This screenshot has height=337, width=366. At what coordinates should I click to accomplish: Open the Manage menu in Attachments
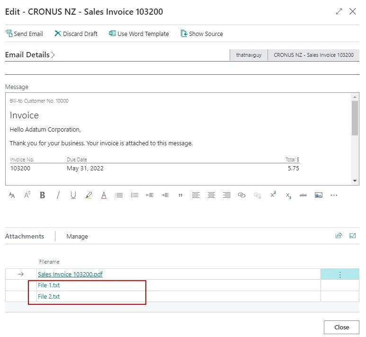click(x=77, y=236)
